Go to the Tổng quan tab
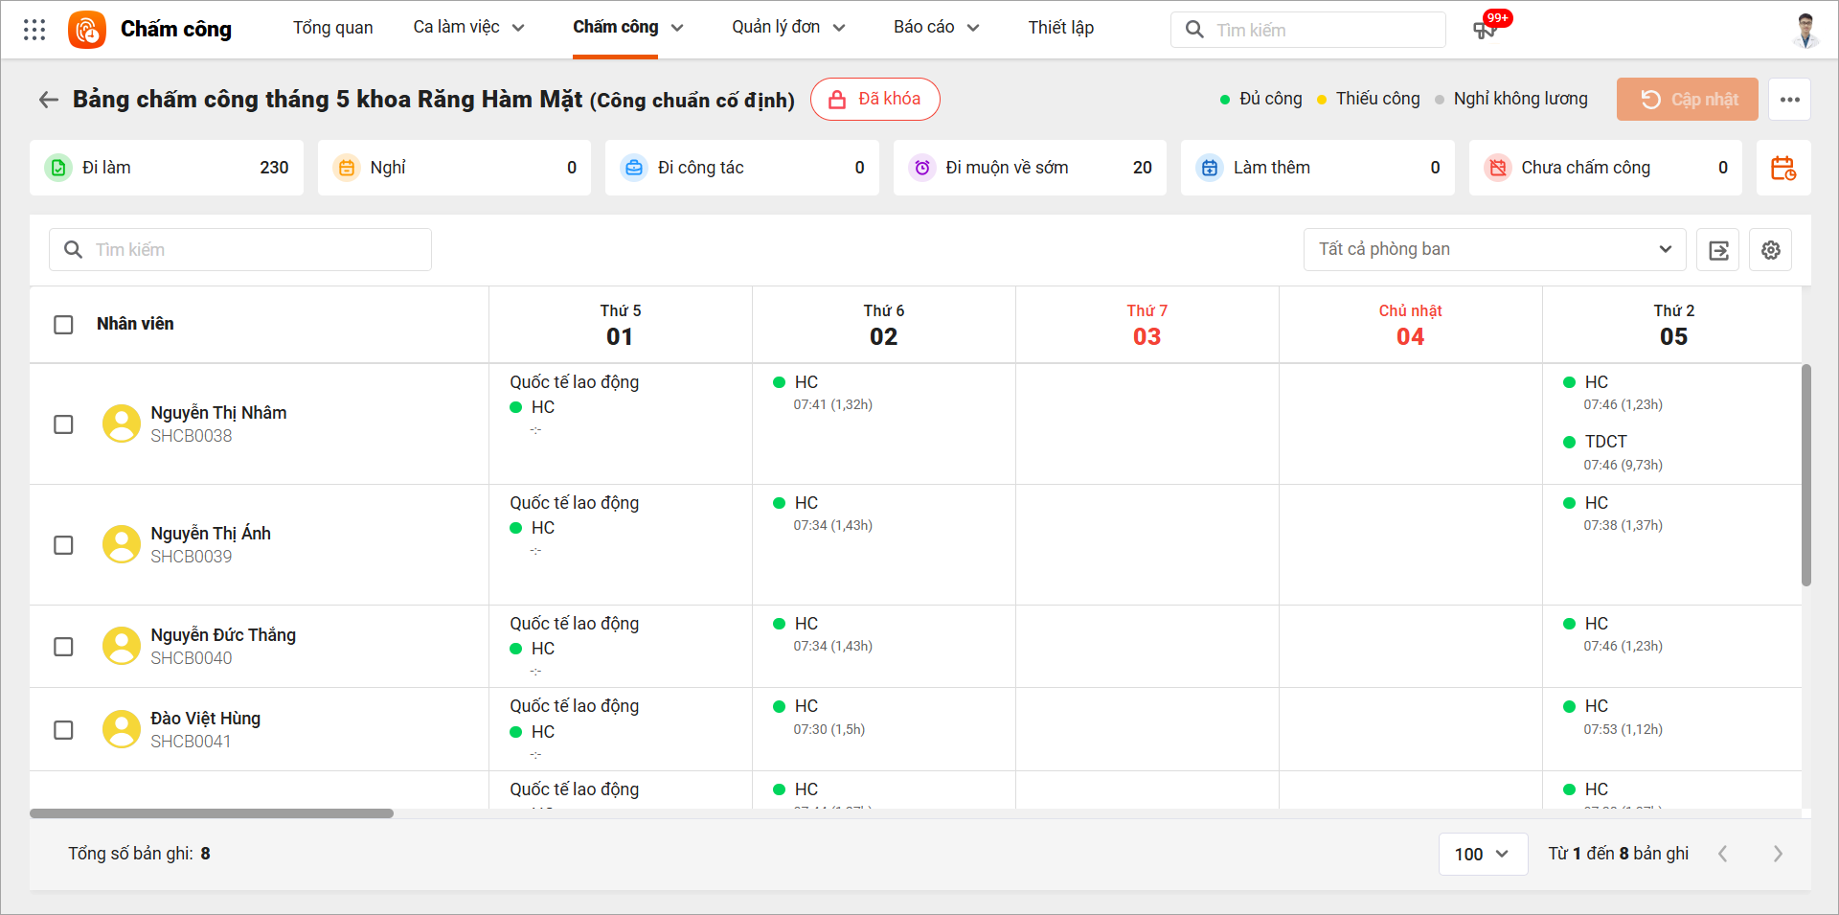The width and height of the screenshot is (1839, 915). pyautogui.click(x=332, y=28)
